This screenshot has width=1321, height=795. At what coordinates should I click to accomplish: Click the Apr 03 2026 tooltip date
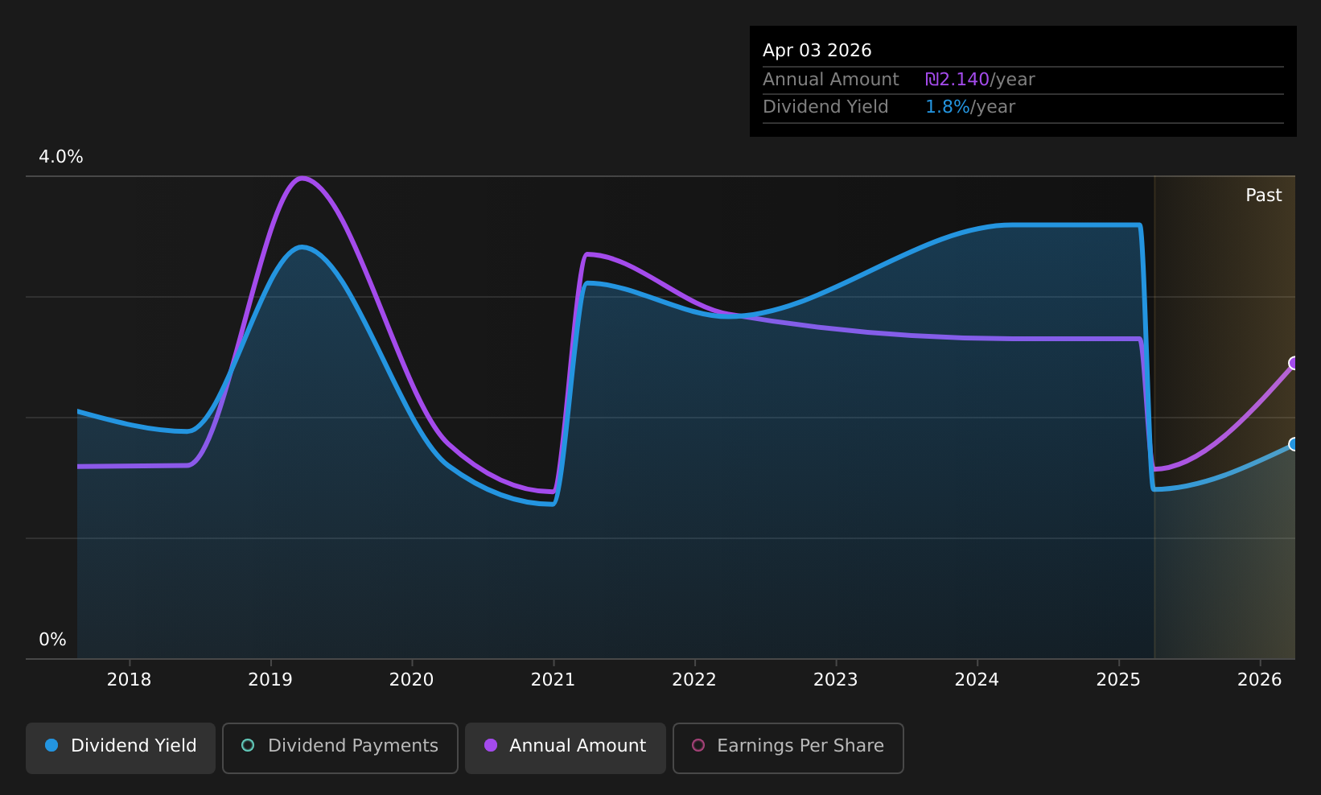click(x=817, y=51)
